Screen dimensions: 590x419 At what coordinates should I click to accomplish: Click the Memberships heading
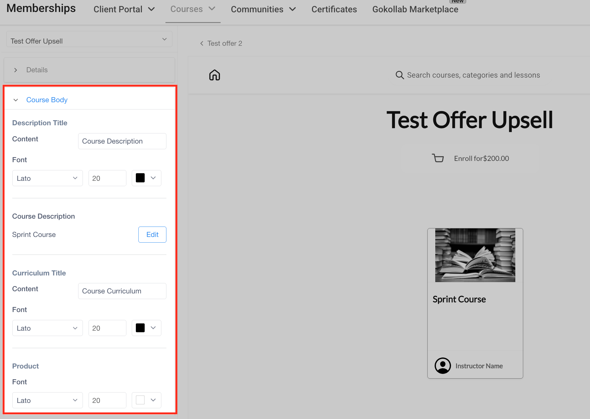(41, 9)
